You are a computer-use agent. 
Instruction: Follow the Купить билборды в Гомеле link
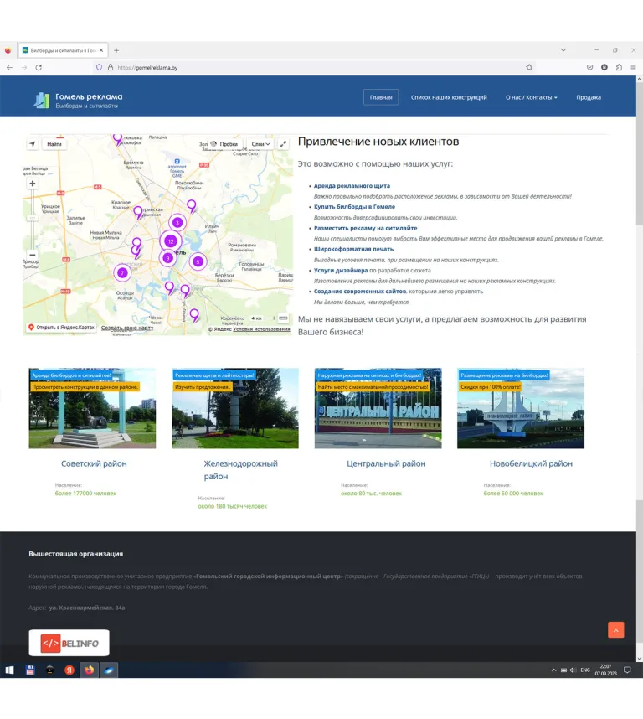(x=354, y=206)
